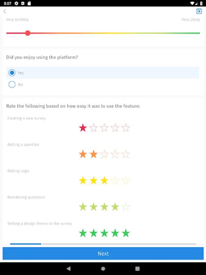Rate Reordering questions five stars
Viewport: 206px width, 275px height.
click(126, 207)
